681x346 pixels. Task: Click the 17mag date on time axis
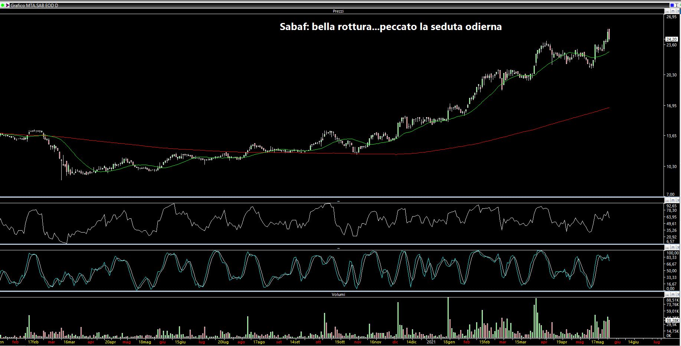(597, 342)
